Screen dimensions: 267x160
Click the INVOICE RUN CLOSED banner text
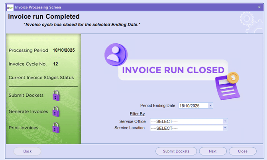pos(173,70)
